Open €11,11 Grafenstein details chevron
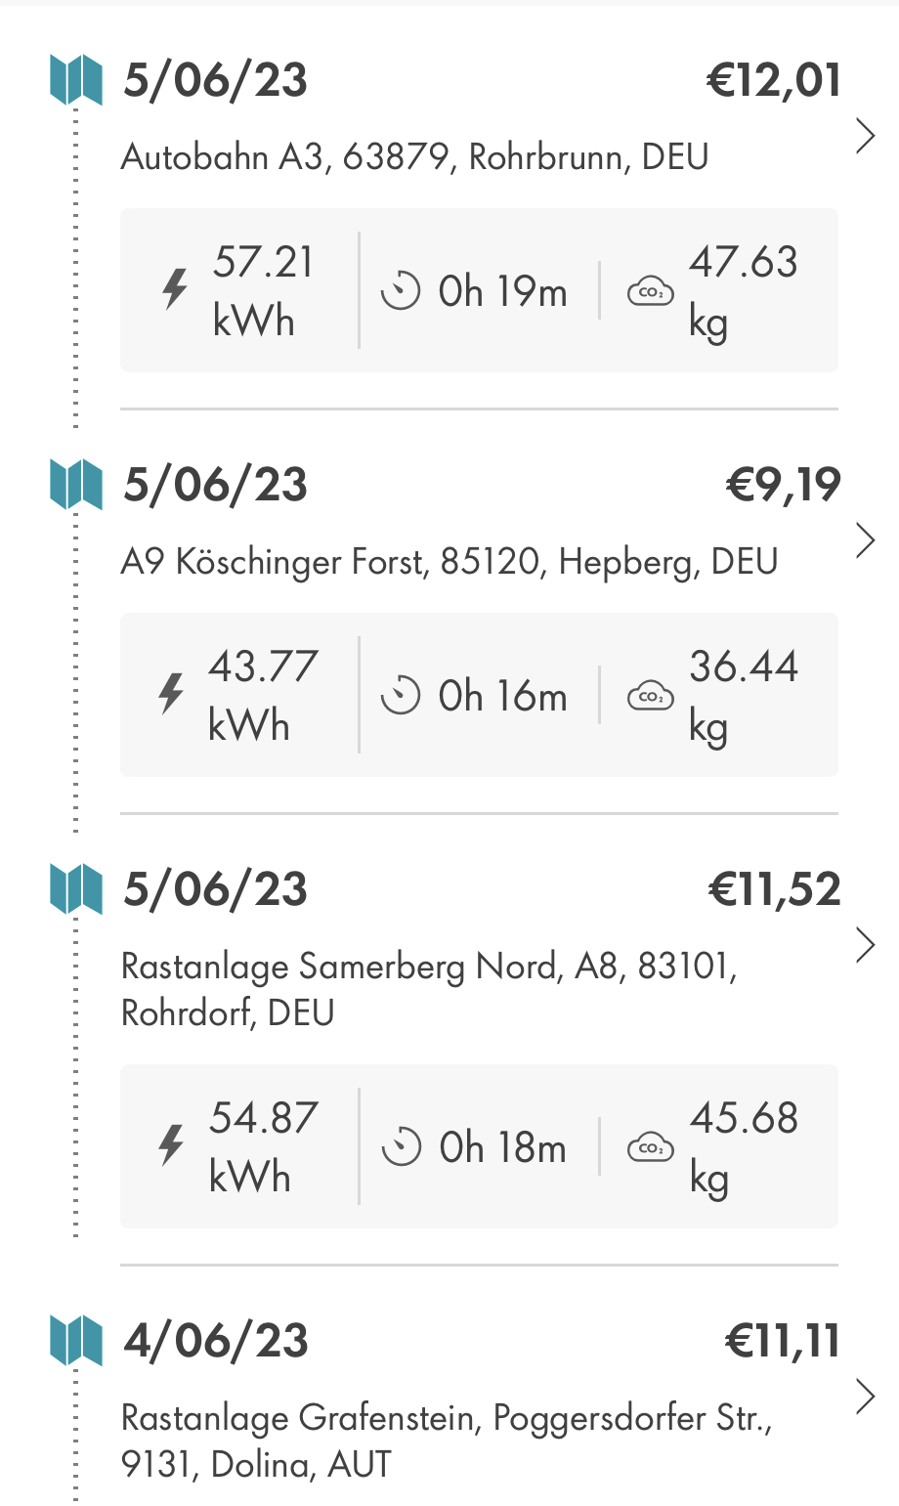This screenshot has height=1506, width=899. 865,1398
